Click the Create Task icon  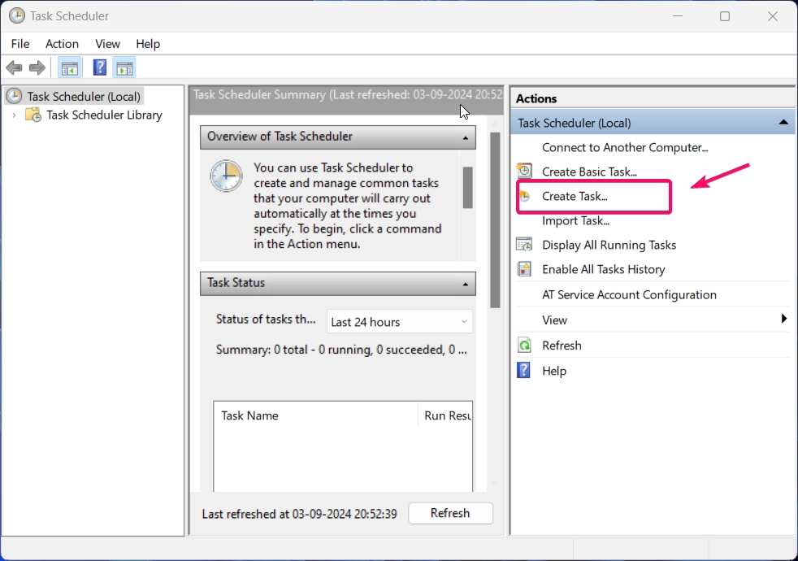[x=524, y=196]
